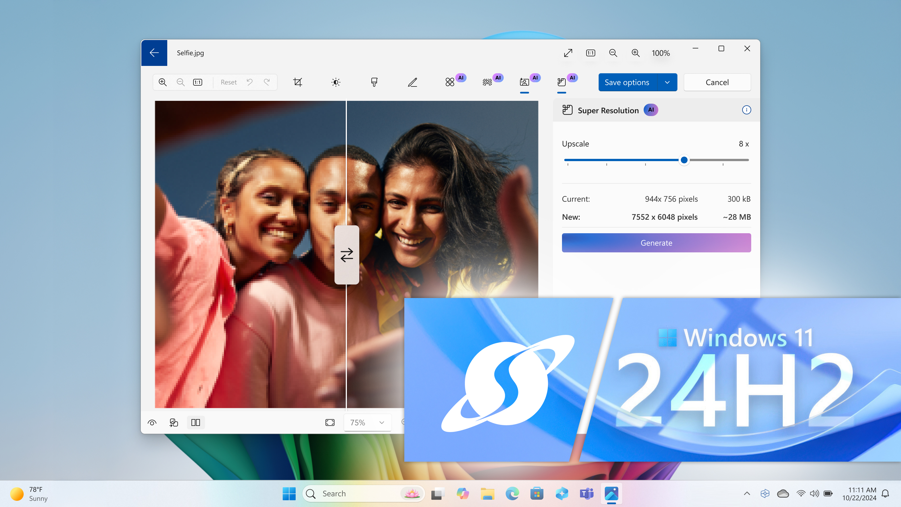The image size is (901, 507).
Task: Open the 75% zoom dropdown
Action: pos(367,423)
